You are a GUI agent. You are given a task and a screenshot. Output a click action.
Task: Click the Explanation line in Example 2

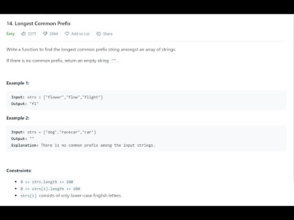(x=83, y=145)
